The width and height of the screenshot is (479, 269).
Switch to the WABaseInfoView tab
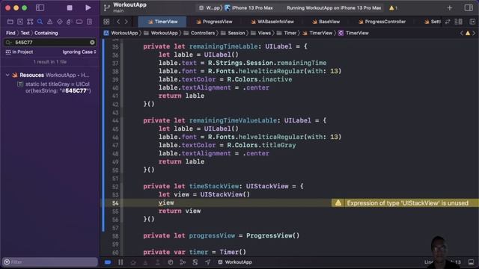[272, 22]
